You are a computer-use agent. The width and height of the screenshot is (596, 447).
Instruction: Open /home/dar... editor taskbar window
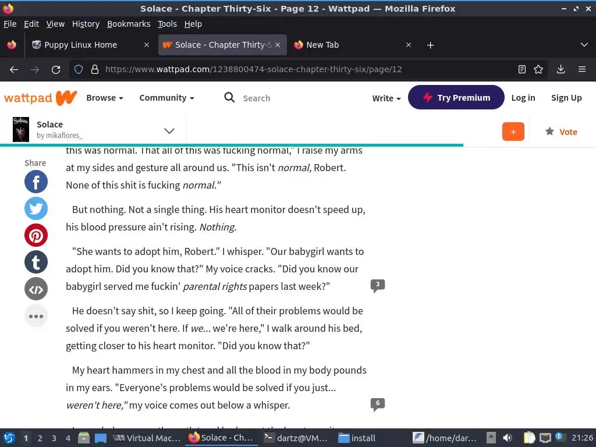click(445, 438)
